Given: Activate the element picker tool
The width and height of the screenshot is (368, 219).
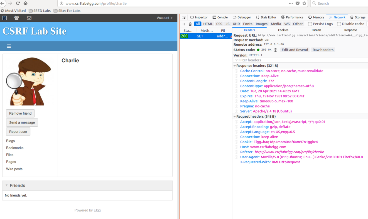Looking at the screenshot, I should pyautogui.click(x=184, y=17).
